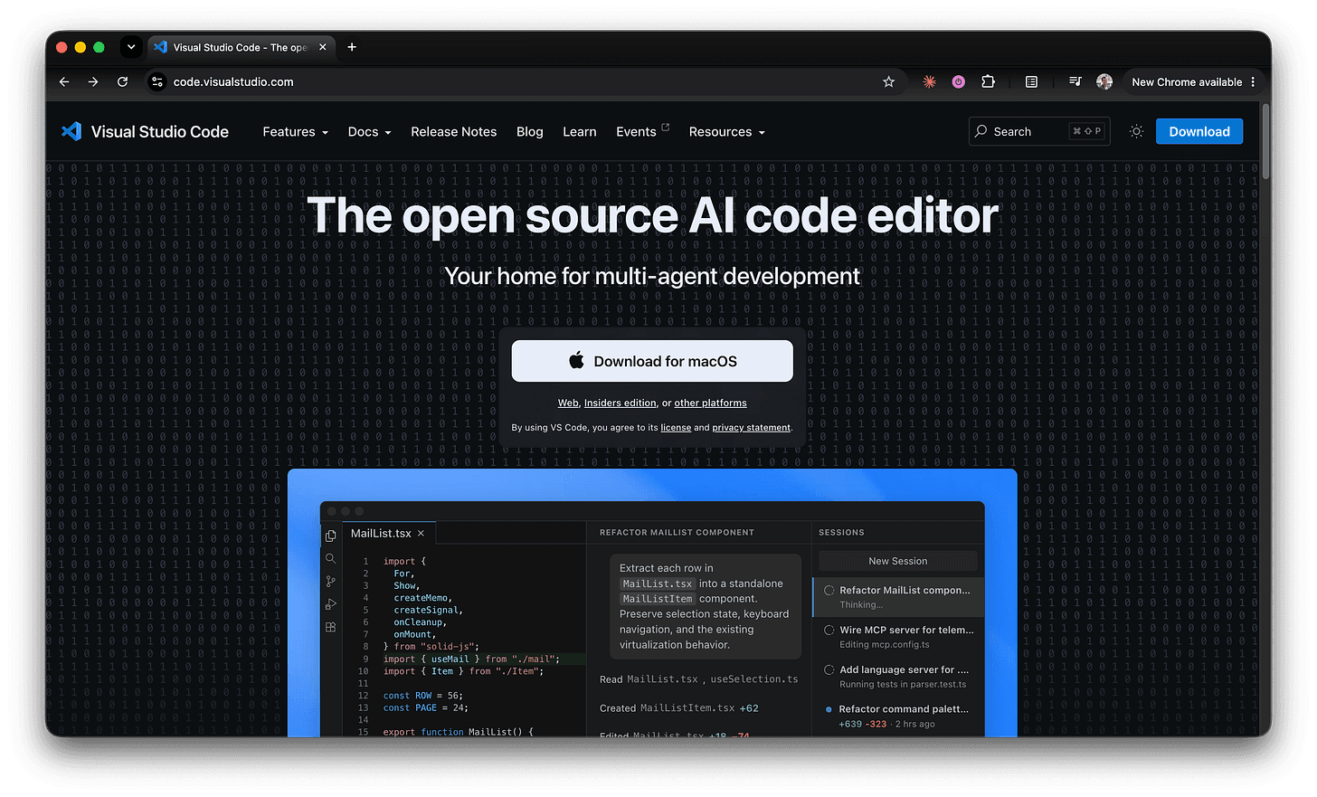Click 'export function MailList()' code line
Viewport: 1317px width, 797px height.
point(459,732)
